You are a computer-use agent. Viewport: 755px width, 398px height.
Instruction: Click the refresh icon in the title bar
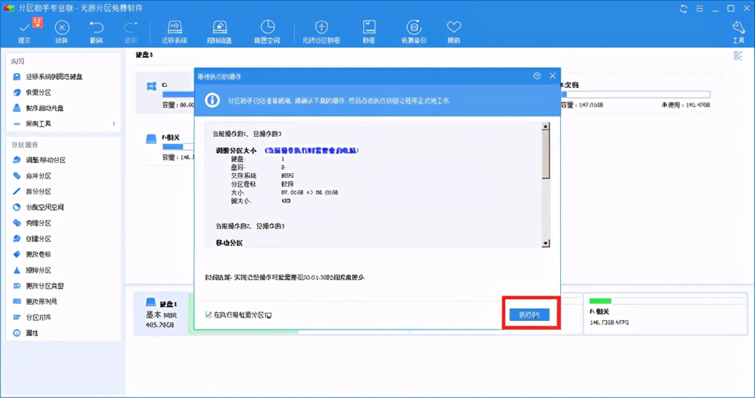pos(683,9)
